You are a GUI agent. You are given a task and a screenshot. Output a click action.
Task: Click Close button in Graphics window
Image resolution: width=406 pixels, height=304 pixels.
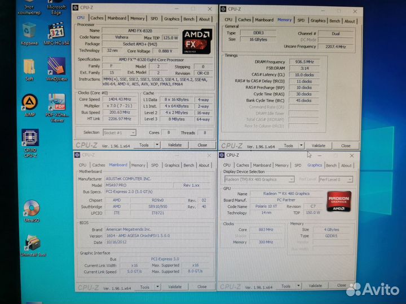coord(342,285)
